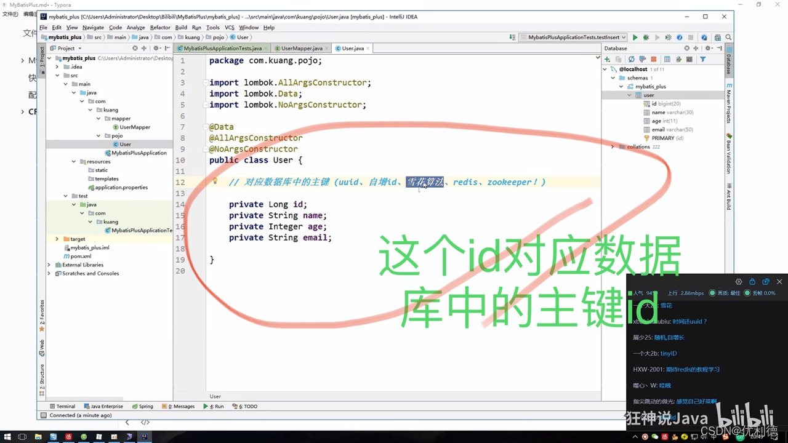Open table editor icon in Database toolbar
The height and width of the screenshot is (443, 788).
click(x=667, y=59)
